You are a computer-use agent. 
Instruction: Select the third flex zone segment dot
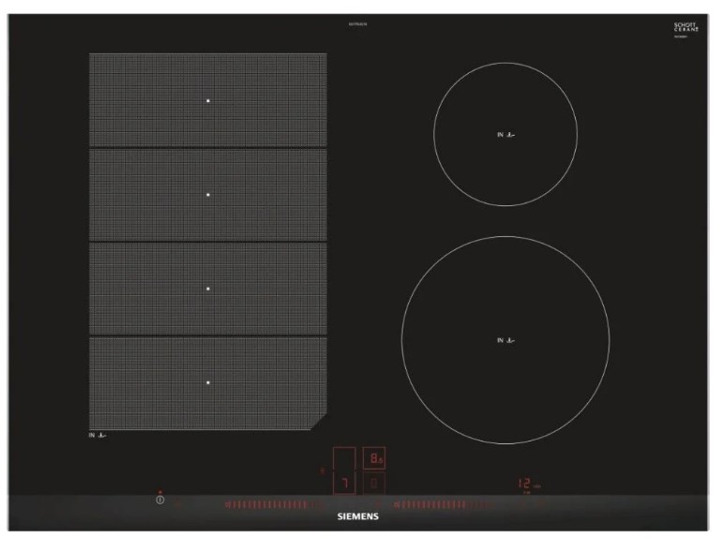[208, 289]
